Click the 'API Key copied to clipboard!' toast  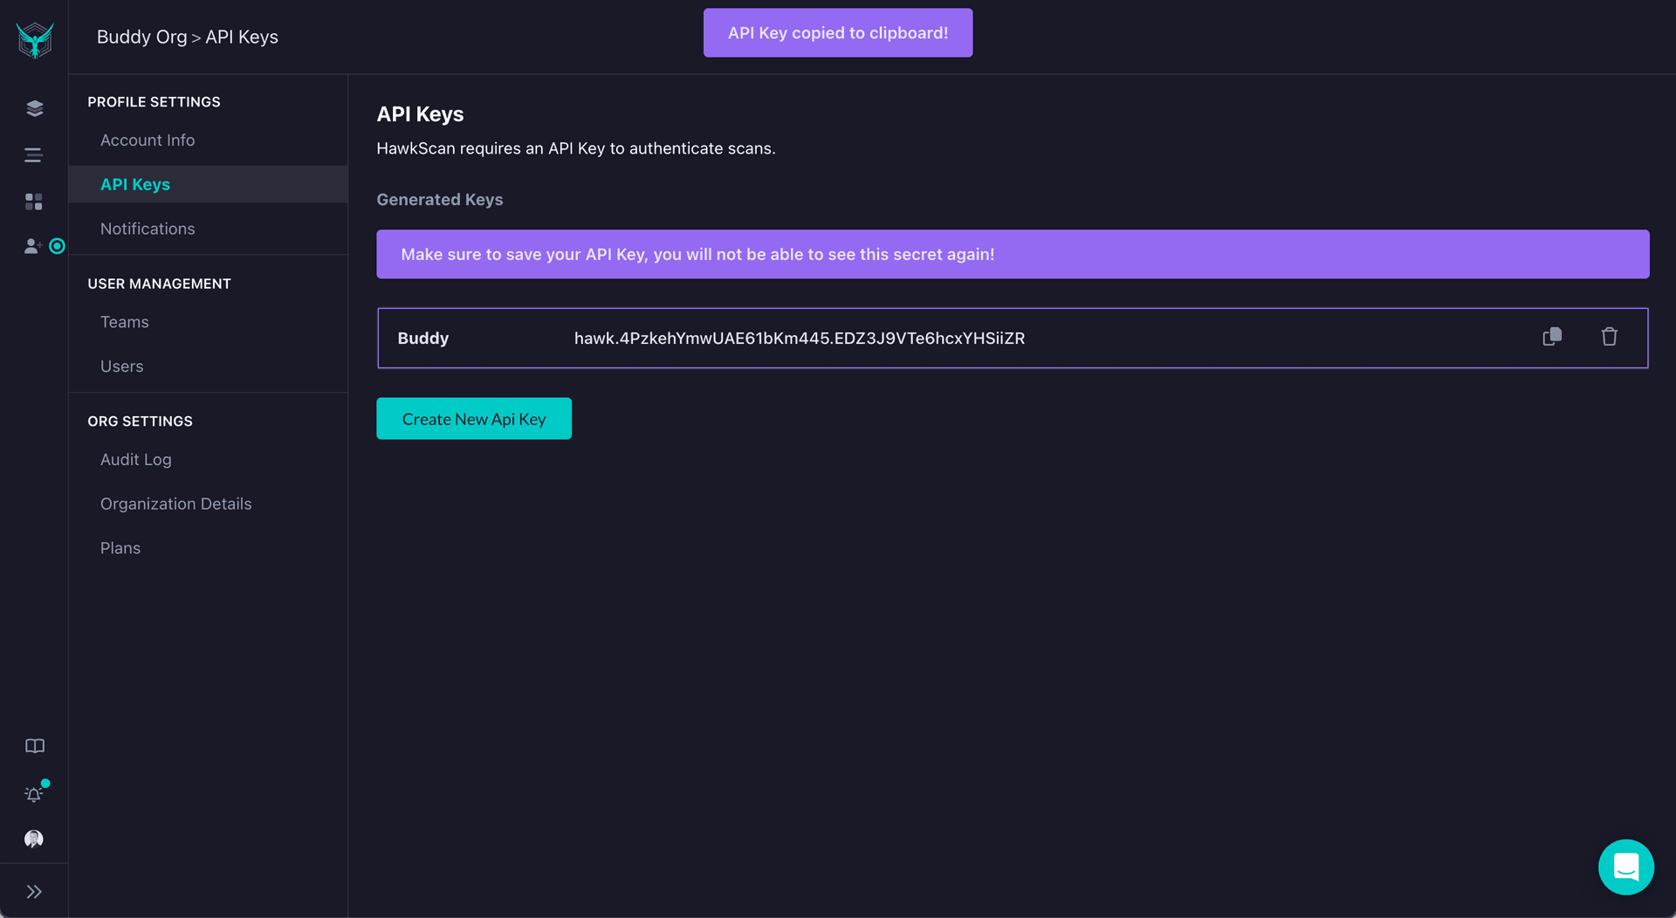[838, 33]
